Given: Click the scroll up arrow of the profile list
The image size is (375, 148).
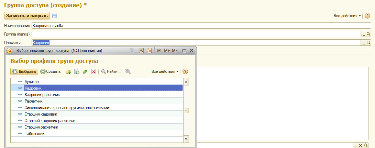Looking at the screenshot, I should coord(186,82).
